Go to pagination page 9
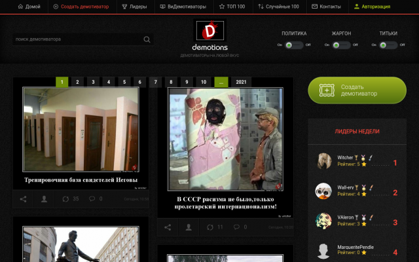This screenshot has width=419, height=262. click(x=187, y=82)
